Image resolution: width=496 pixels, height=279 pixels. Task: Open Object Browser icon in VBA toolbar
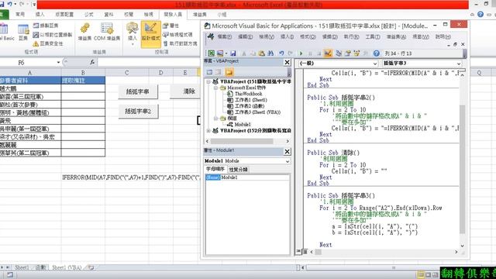356,53
